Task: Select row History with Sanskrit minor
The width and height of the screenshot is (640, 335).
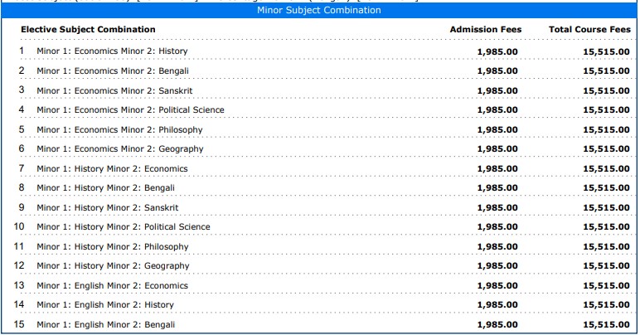Action: coord(107,208)
